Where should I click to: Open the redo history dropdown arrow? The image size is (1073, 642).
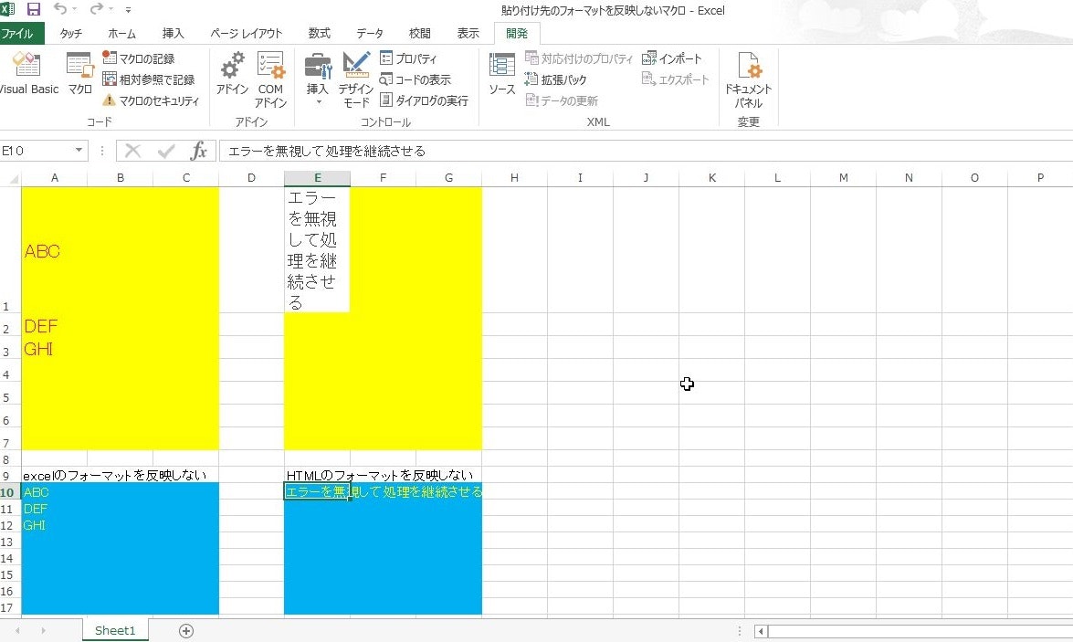click(110, 9)
